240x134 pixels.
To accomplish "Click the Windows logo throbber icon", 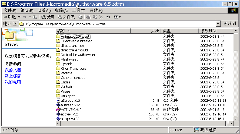I will pos(233,10).
